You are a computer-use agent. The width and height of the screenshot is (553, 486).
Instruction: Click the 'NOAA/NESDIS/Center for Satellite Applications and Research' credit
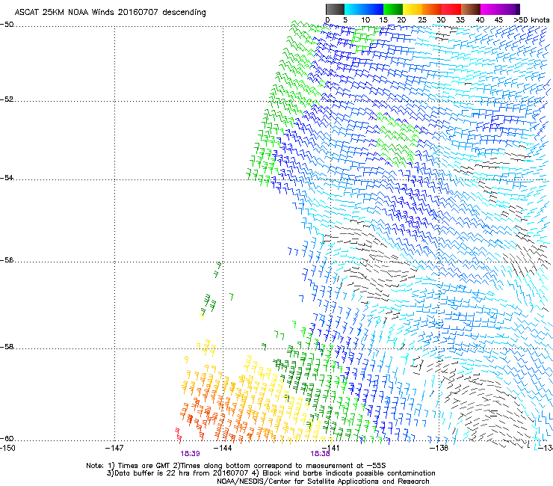point(323,482)
